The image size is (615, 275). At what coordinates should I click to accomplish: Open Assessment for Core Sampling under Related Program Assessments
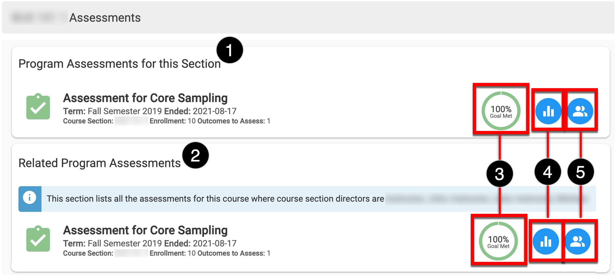145,230
